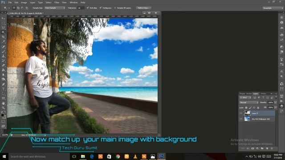Open the tool preset picker arrow
This screenshot has height=160, width=285.
(x=9, y=8)
